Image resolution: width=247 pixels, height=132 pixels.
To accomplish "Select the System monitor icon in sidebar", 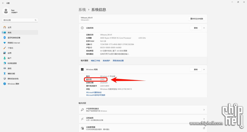I will (5, 32).
